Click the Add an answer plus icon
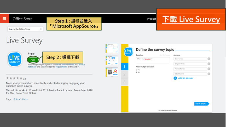Viewport: 226px width, 127px height. (175, 78)
